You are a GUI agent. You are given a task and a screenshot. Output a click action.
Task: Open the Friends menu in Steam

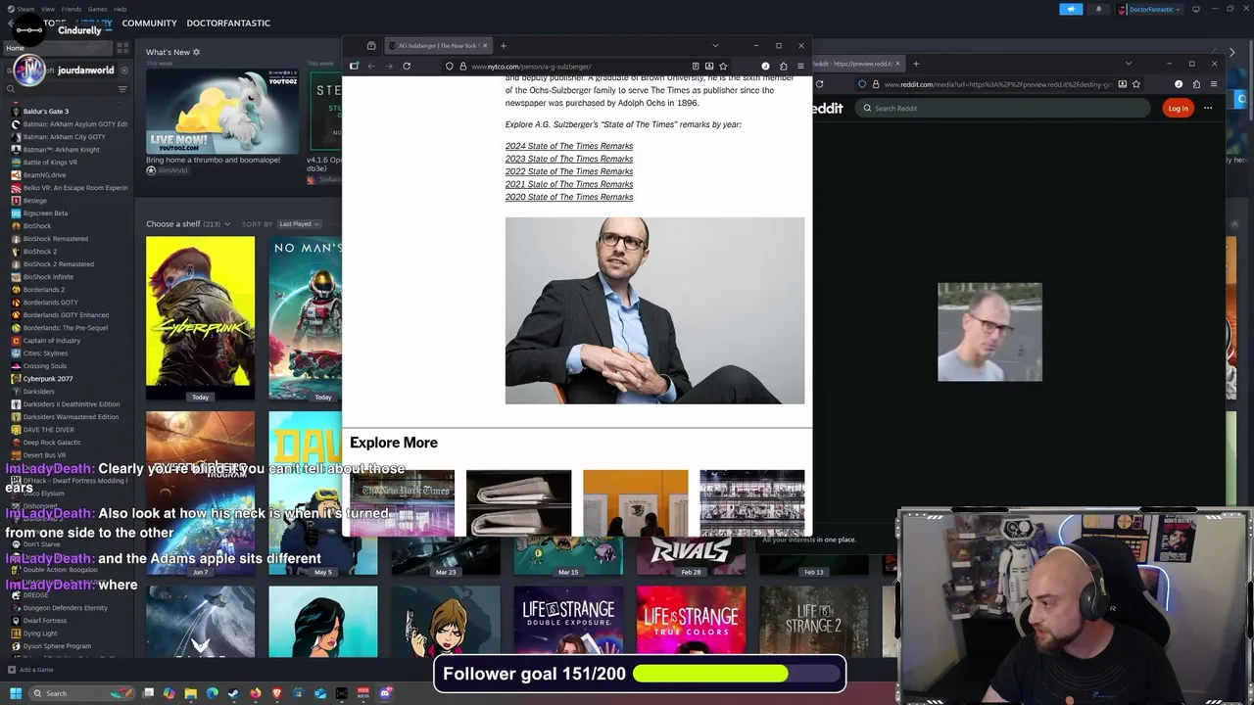coord(72,9)
